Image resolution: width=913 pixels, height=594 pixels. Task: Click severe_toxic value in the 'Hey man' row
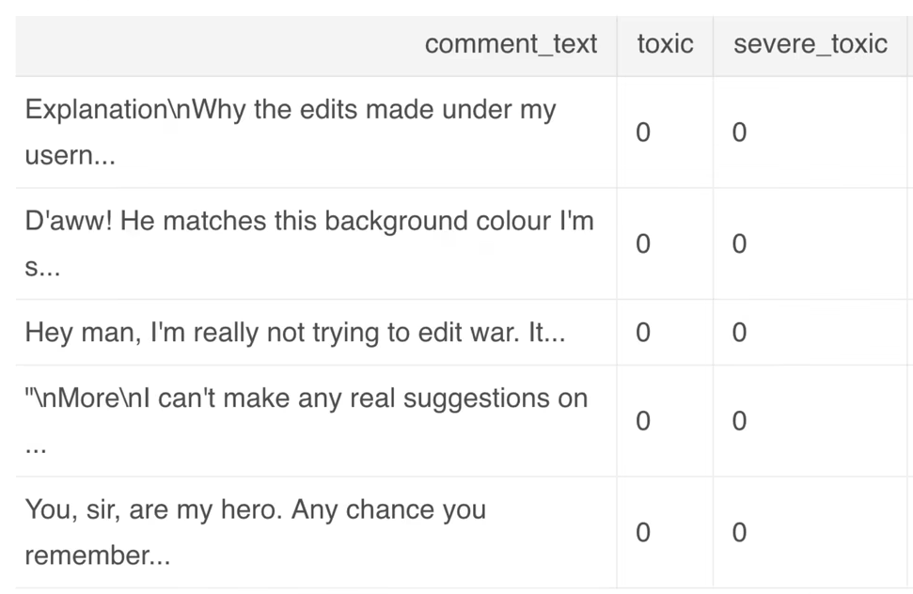[x=739, y=333]
